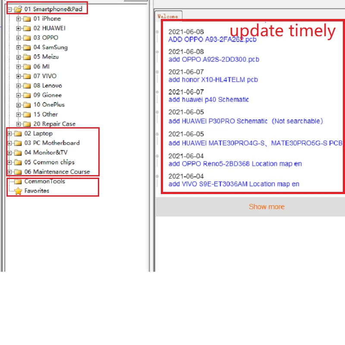Image resolution: width=345 pixels, height=345 pixels.
Task: Select the 02 Laptop label
Action: tap(38, 133)
